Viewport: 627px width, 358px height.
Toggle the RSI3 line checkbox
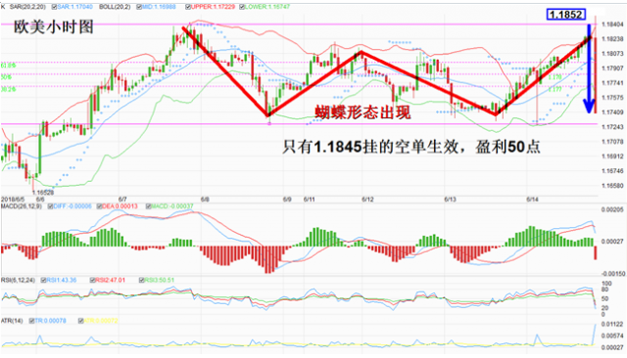pyautogui.click(x=141, y=280)
